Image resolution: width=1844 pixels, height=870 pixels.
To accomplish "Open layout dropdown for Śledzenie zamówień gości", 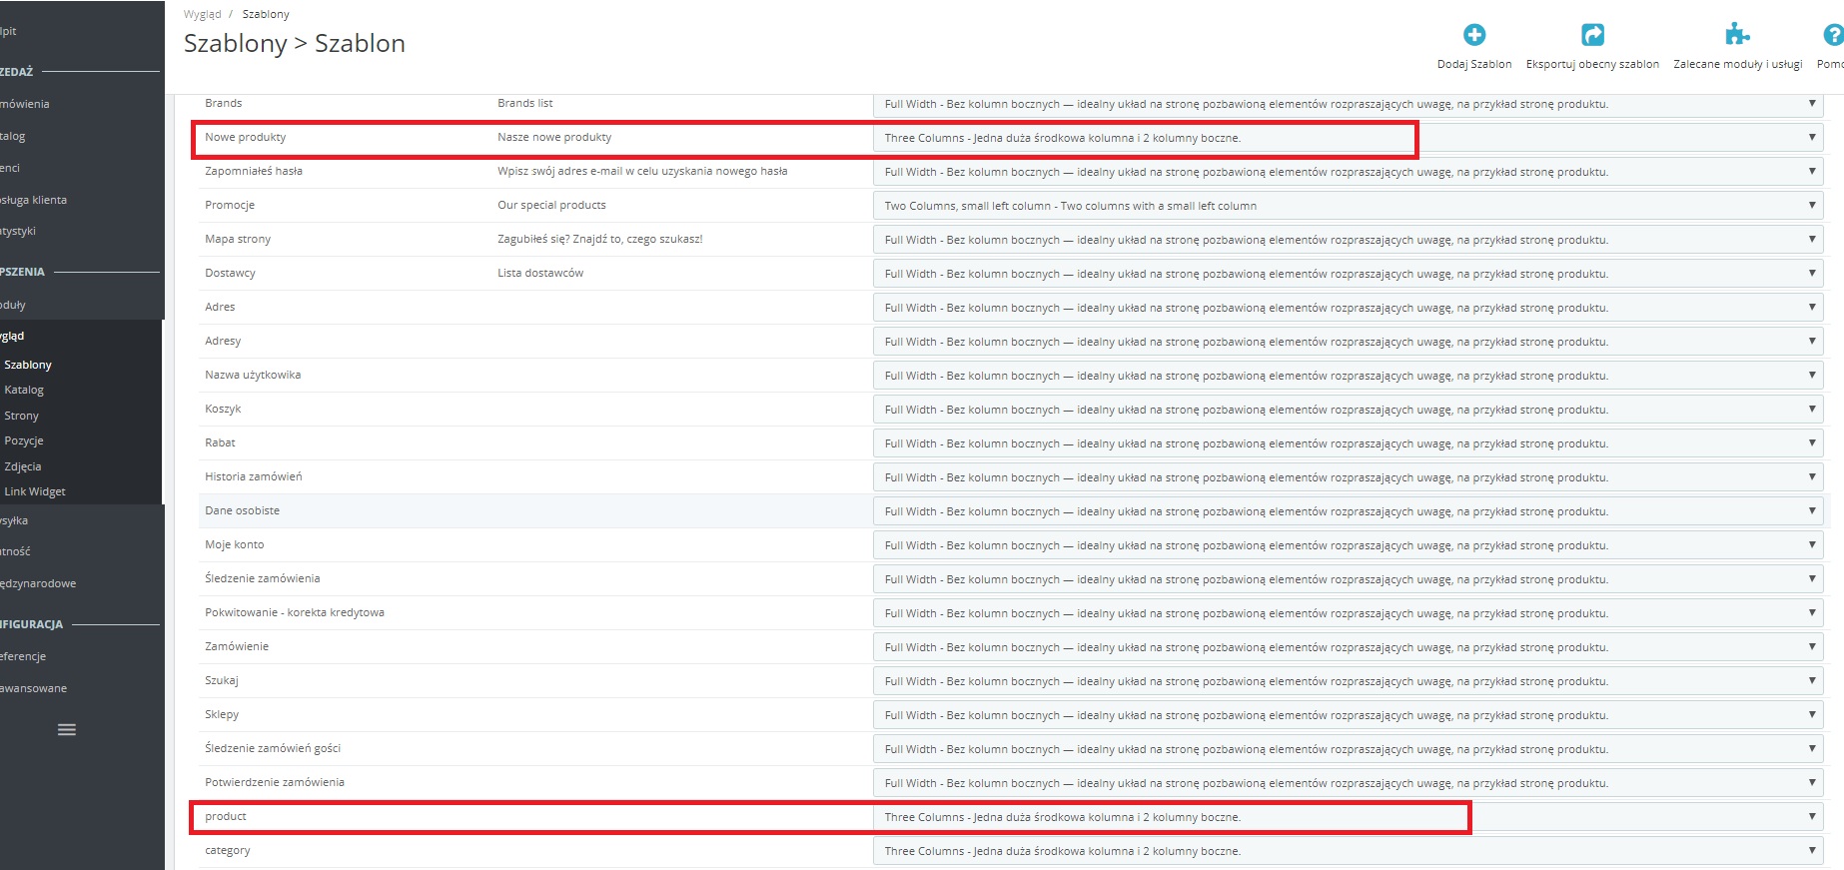I will pos(1349,749).
